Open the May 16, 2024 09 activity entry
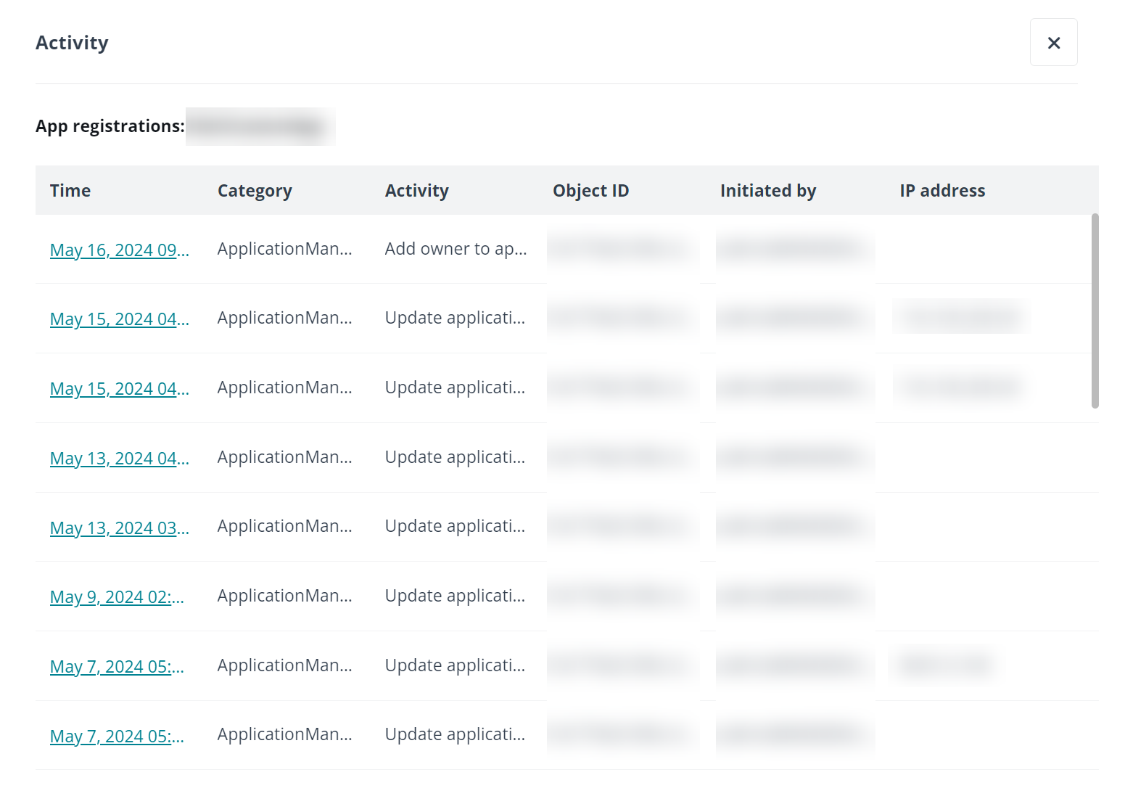This screenshot has height=812, width=1125. point(119,250)
